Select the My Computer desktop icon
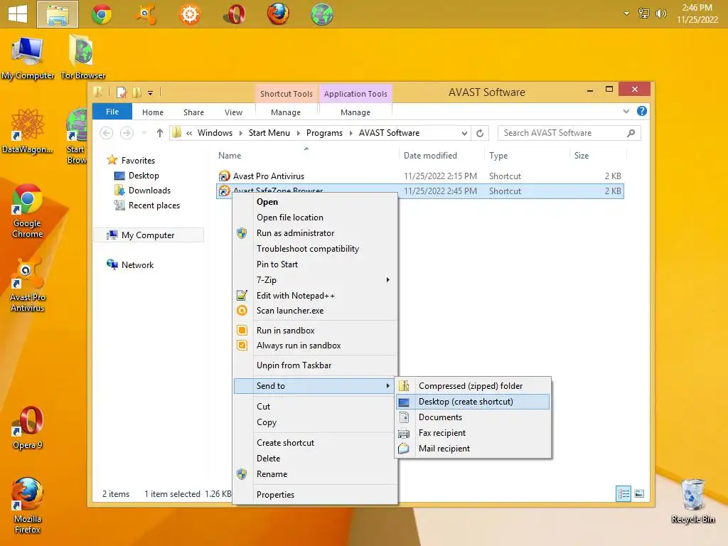The height and width of the screenshot is (546, 728). coord(28,58)
